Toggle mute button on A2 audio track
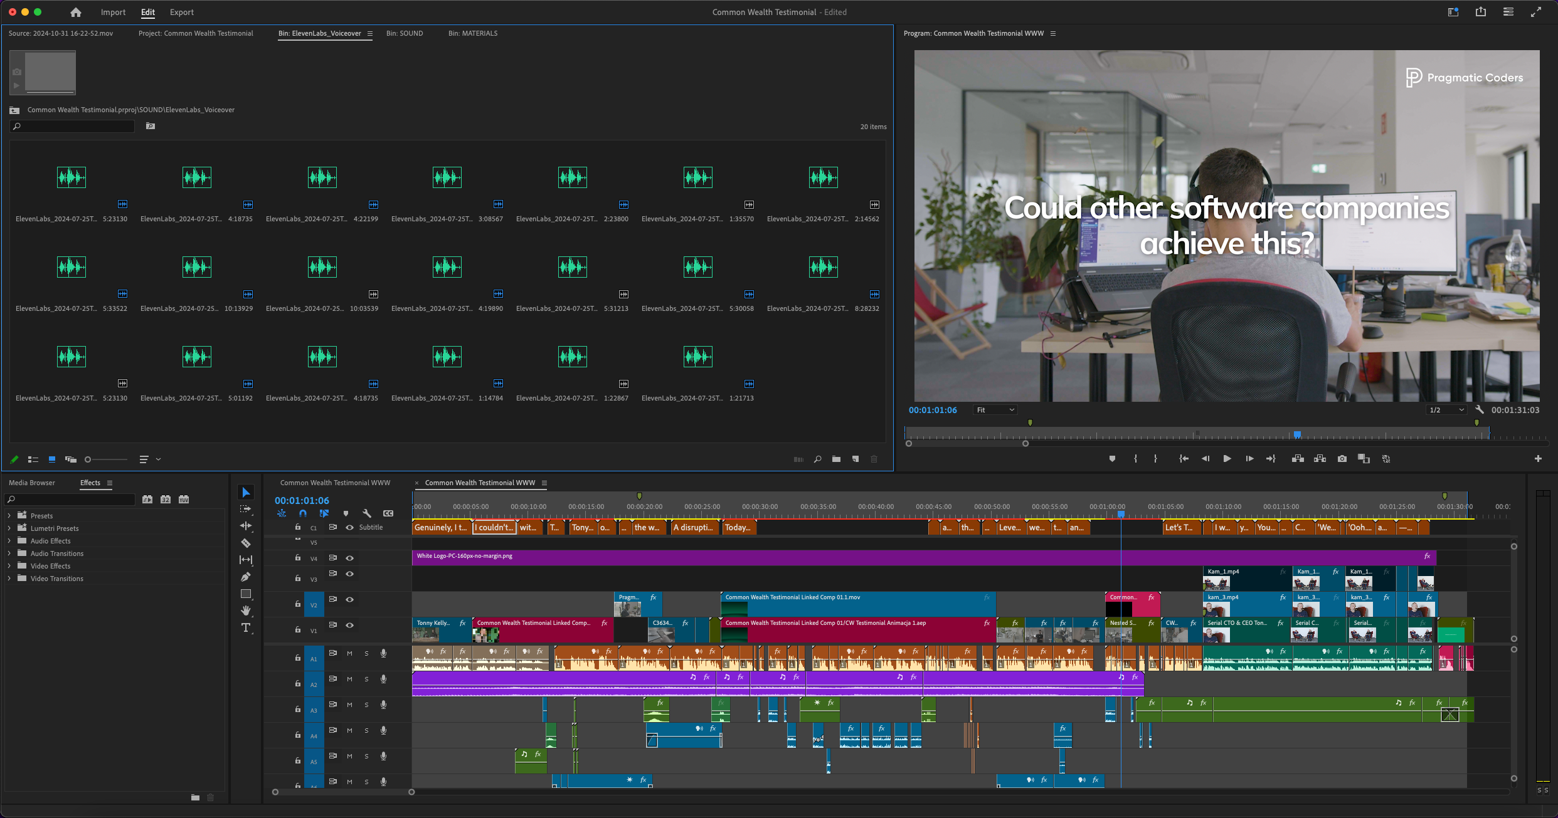 pyautogui.click(x=351, y=679)
